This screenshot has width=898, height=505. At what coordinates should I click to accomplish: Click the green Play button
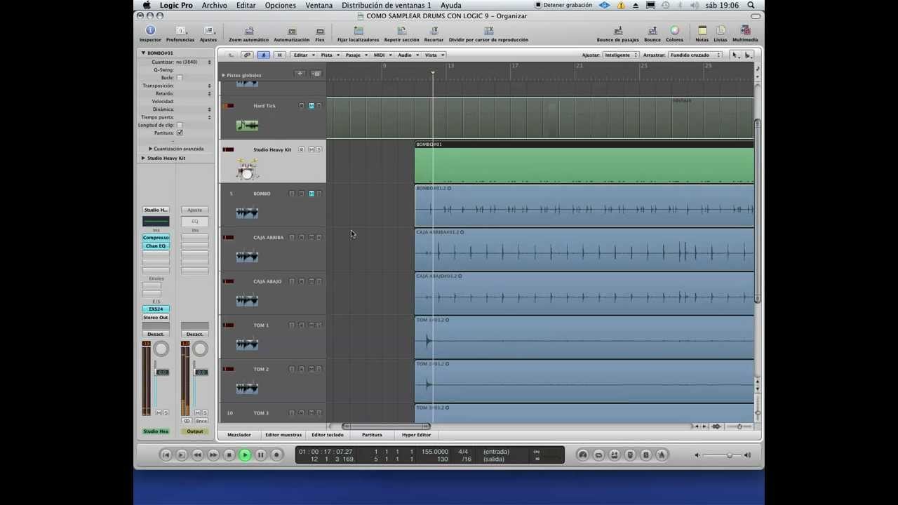click(x=245, y=455)
